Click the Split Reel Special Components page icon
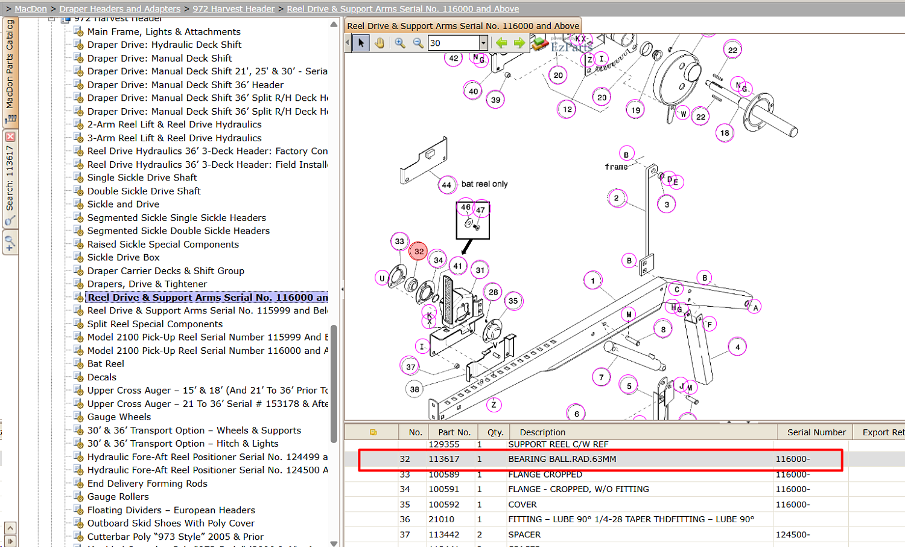 tap(78, 324)
